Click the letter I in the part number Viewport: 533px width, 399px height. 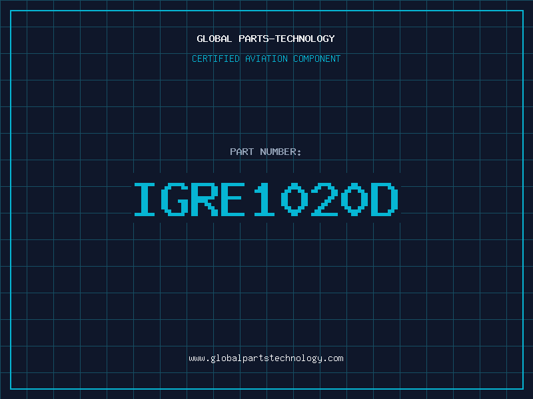(145, 199)
